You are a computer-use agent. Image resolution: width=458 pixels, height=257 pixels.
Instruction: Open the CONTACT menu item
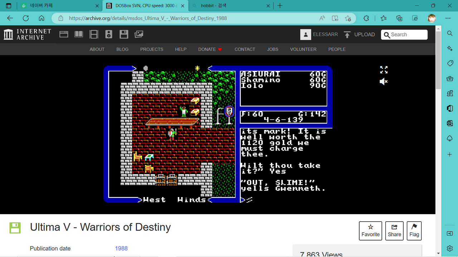tap(245, 49)
